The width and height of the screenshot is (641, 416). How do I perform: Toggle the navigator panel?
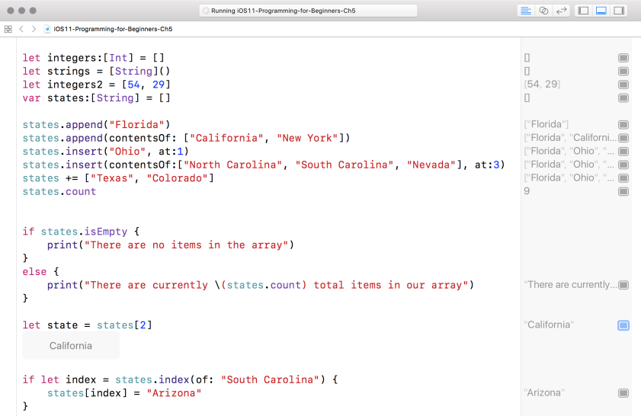pyautogui.click(x=583, y=11)
